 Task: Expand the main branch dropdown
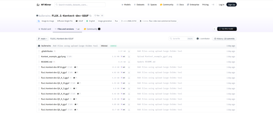point(42,39)
